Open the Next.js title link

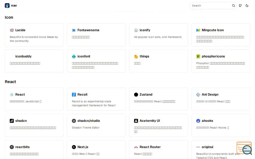pyautogui.click(x=83, y=147)
